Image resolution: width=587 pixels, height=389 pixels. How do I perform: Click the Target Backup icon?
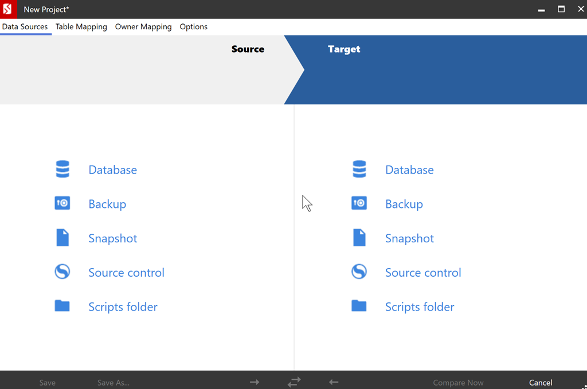tap(359, 203)
